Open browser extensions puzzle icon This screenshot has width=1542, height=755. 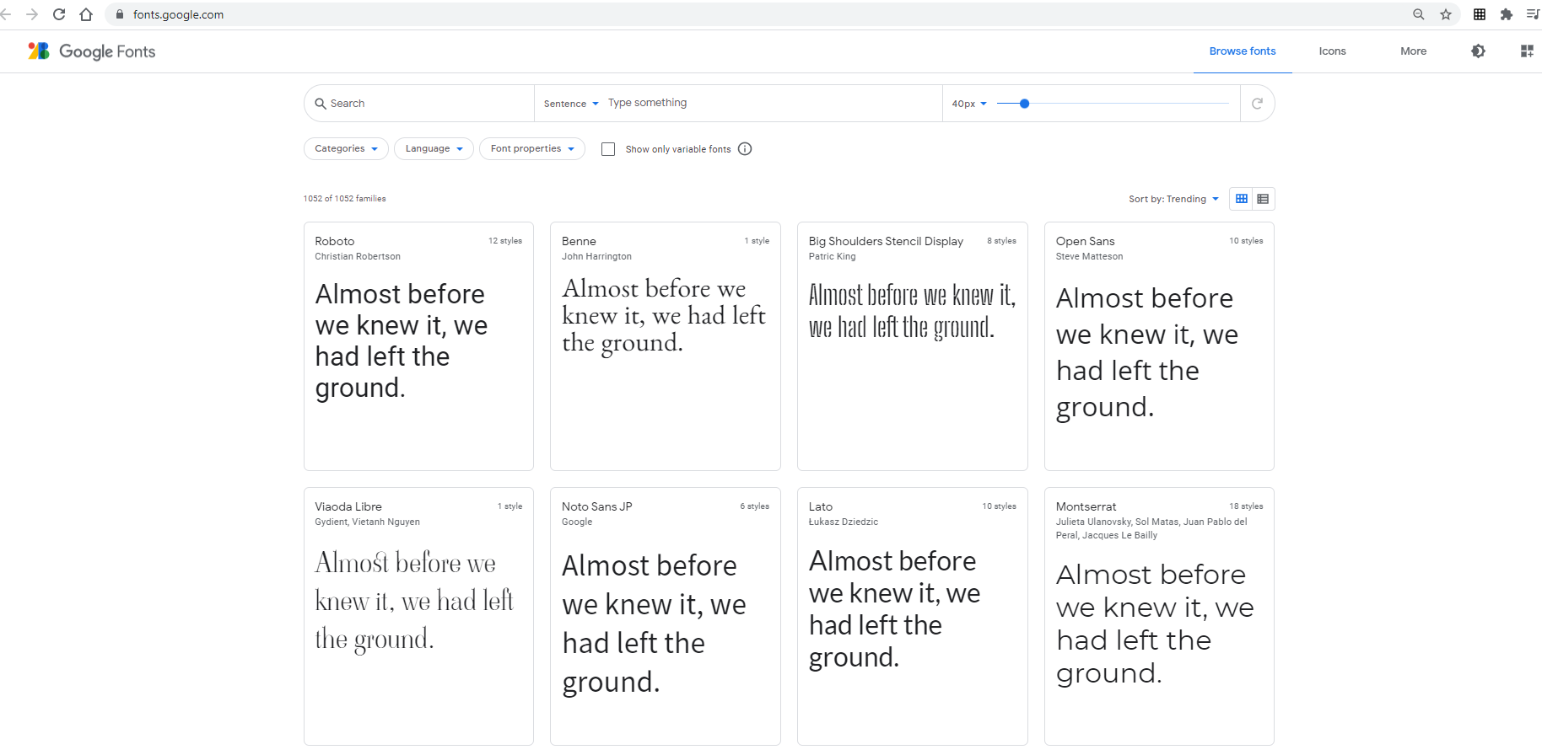[x=1507, y=14]
